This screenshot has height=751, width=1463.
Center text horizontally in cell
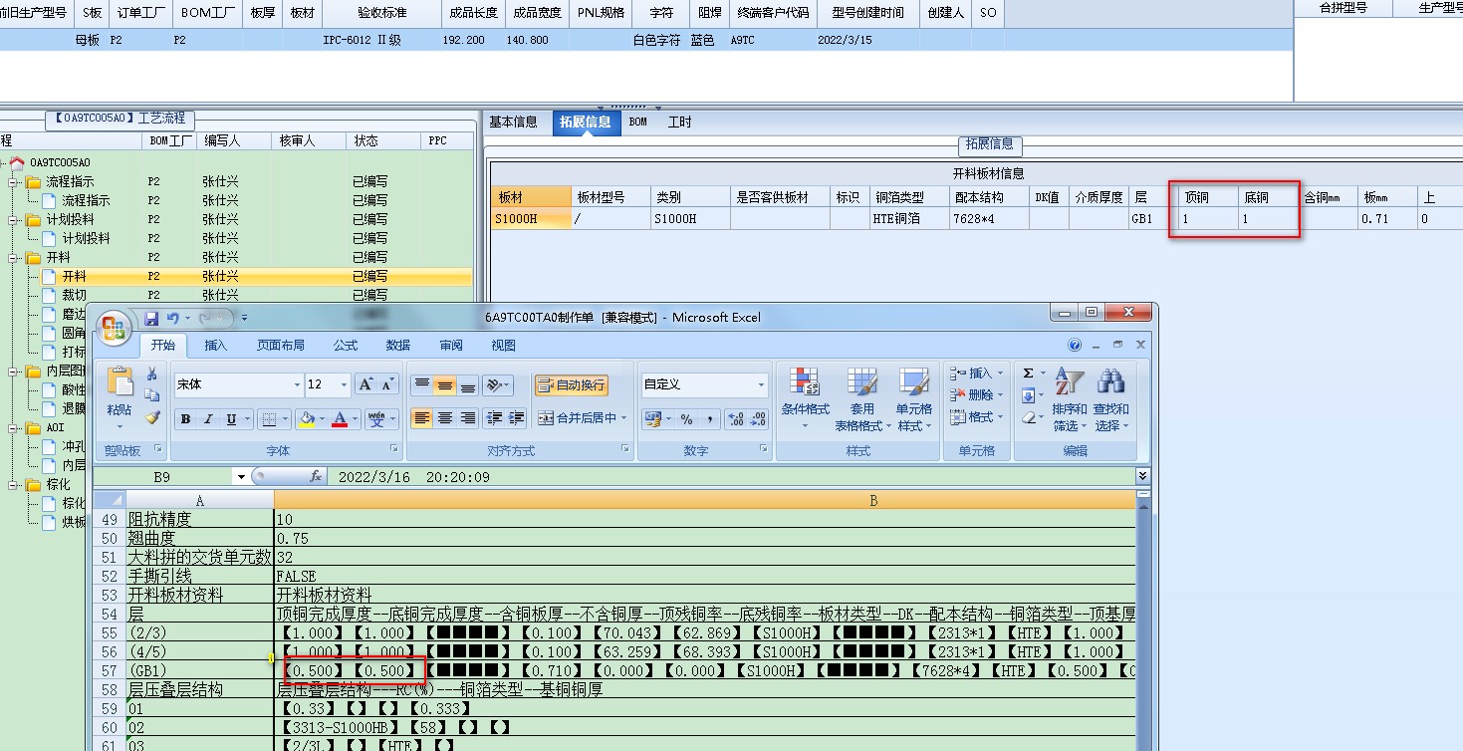coord(445,418)
